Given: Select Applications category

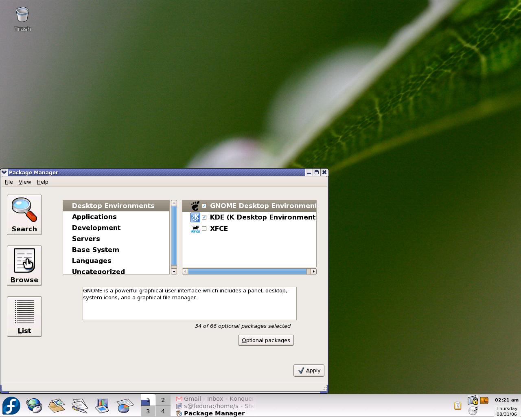Looking at the screenshot, I should [x=116, y=217].
